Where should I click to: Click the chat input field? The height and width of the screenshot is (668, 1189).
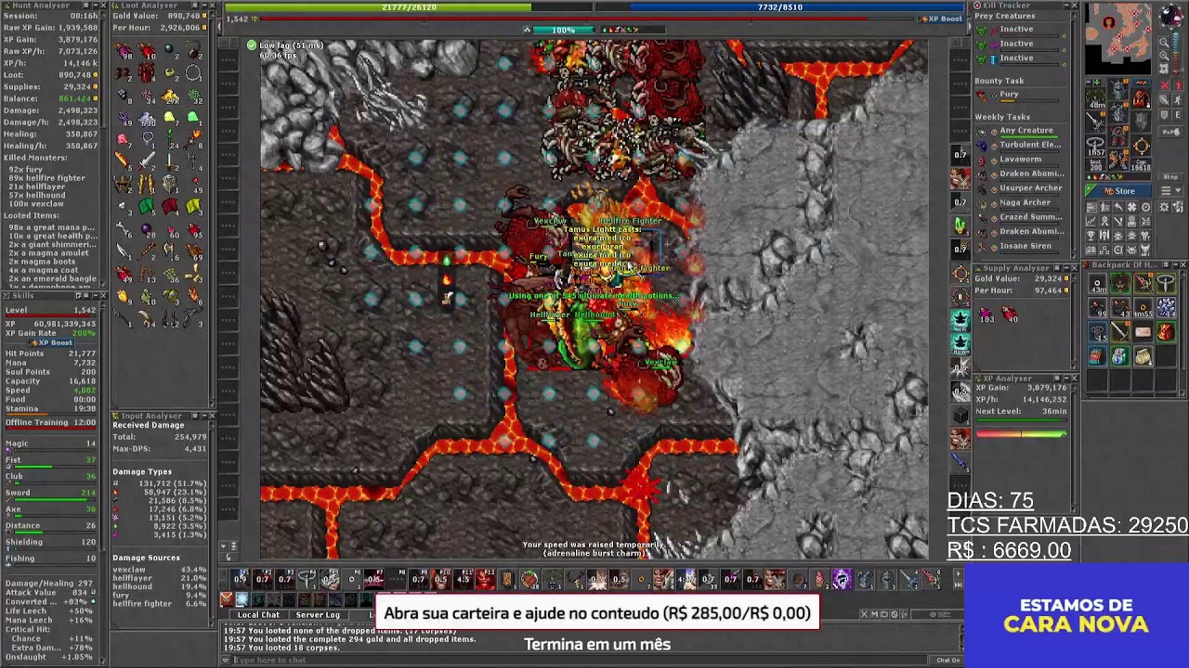click(x=581, y=660)
